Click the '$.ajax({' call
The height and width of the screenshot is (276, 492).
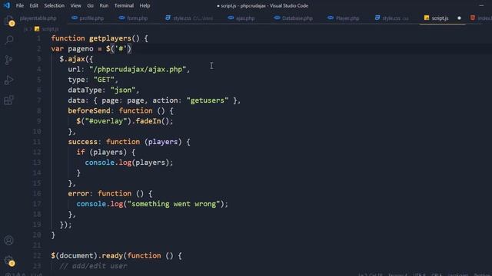coord(76,59)
